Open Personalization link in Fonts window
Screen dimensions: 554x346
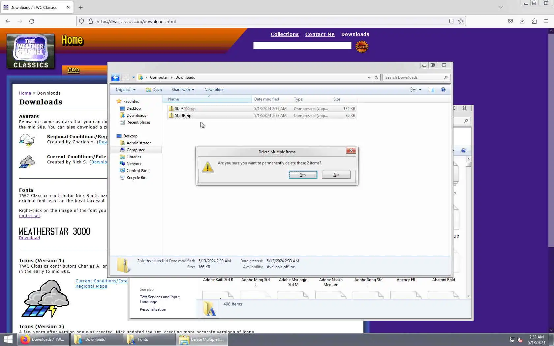point(153,309)
